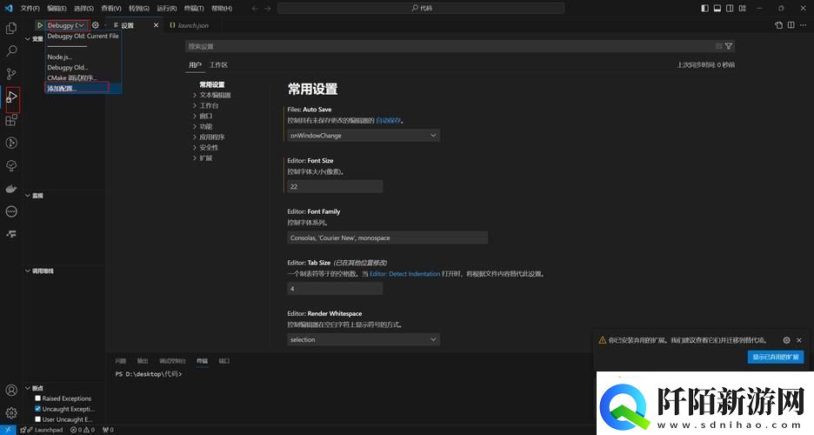Focus the 搜索设置 search box

[450, 46]
